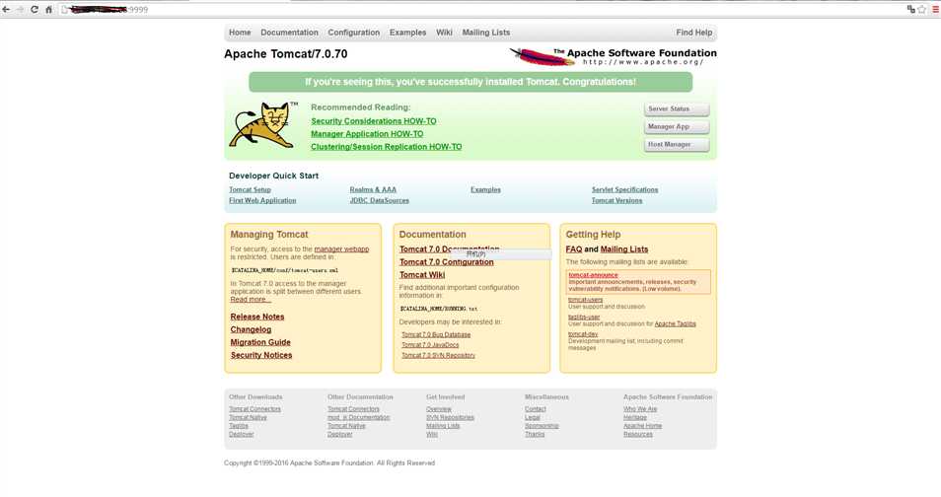Click the FAQ link in Getting Help
The width and height of the screenshot is (941, 497).
pos(574,249)
